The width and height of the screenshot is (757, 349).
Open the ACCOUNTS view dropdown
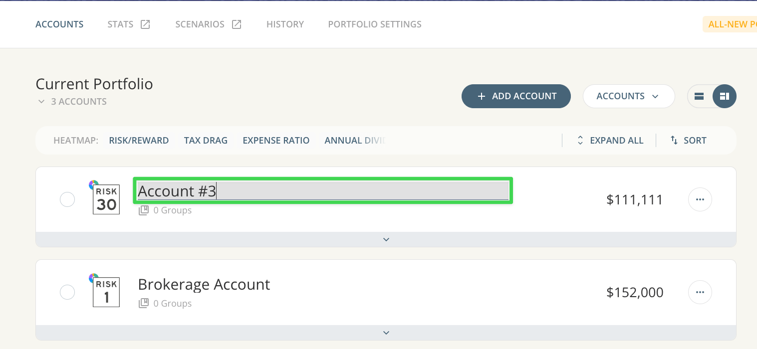(629, 96)
